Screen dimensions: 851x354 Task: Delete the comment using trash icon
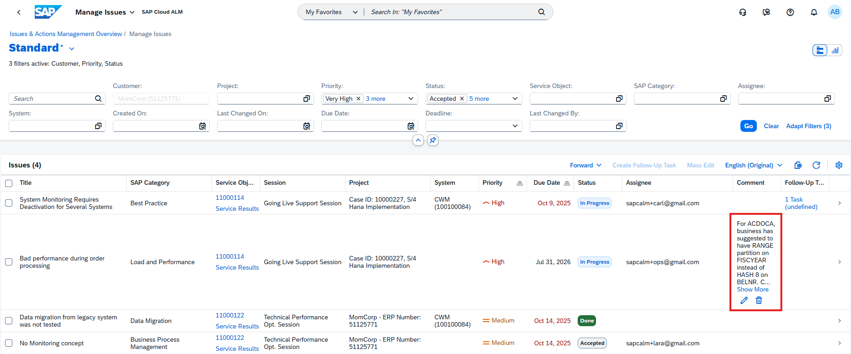(759, 300)
